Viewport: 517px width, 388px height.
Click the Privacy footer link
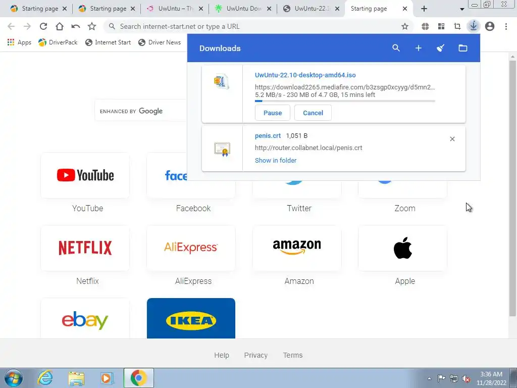(x=256, y=355)
